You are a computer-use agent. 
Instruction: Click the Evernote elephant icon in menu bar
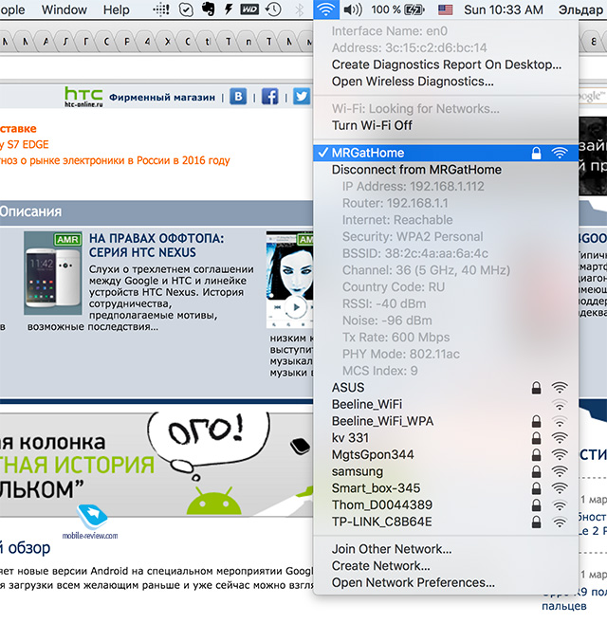tap(208, 9)
